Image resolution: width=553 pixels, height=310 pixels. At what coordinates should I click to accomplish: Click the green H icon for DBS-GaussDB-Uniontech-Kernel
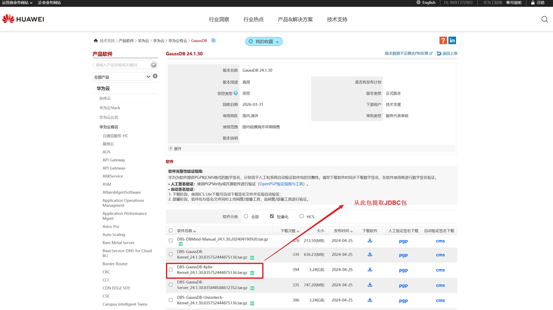(252, 303)
